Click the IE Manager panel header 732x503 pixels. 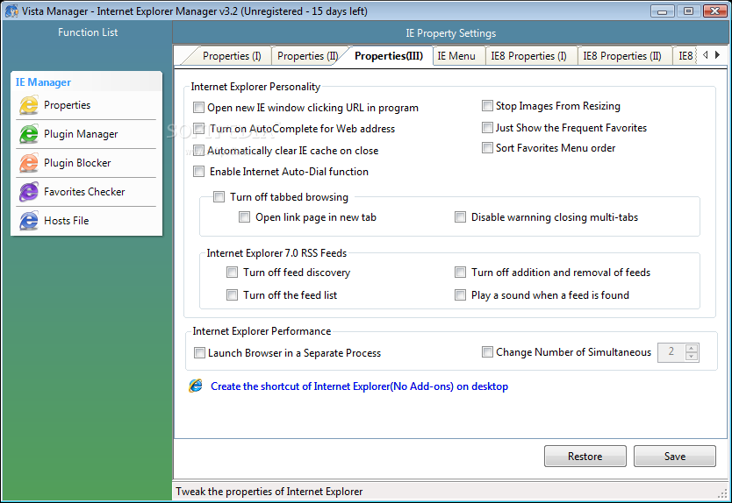(x=86, y=81)
